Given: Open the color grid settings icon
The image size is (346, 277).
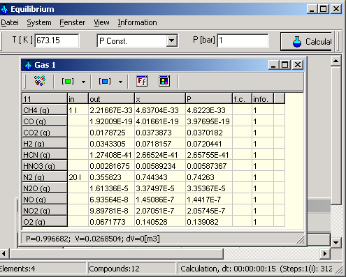Looking at the screenshot, I should (164, 81).
